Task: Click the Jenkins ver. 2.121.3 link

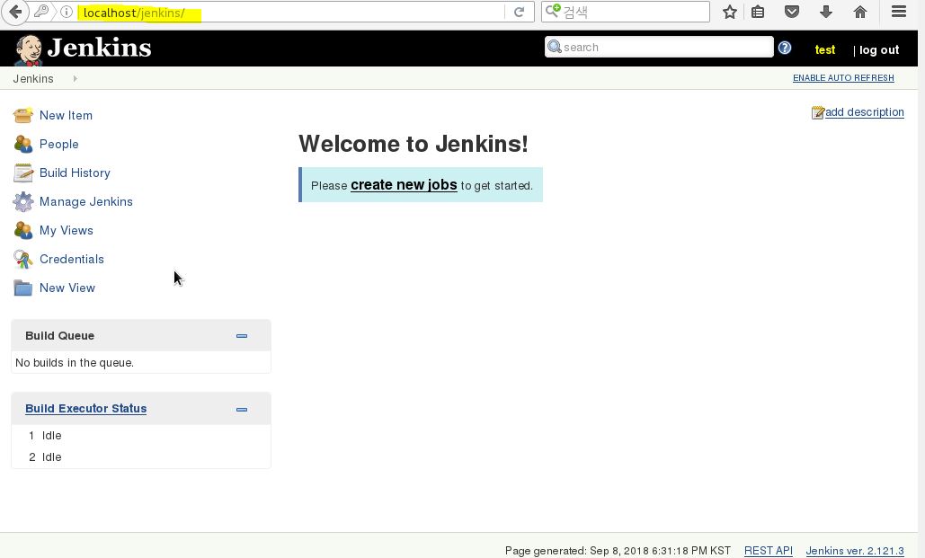Action: pyautogui.click(x=855, y=550)
